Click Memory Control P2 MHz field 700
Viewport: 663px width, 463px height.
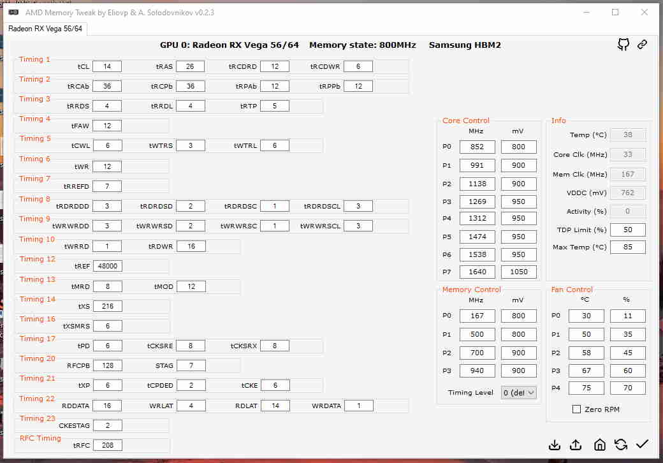tap(477, 353)
